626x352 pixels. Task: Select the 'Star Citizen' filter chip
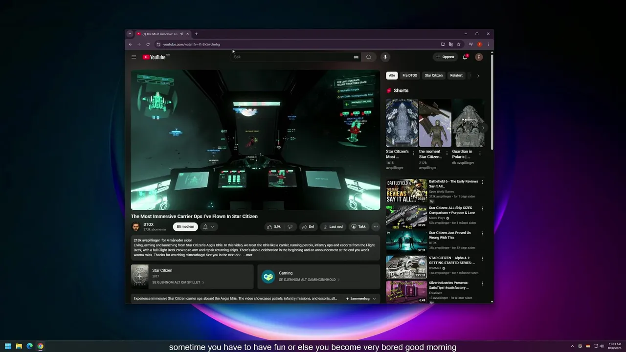click(x=433, y=76)
